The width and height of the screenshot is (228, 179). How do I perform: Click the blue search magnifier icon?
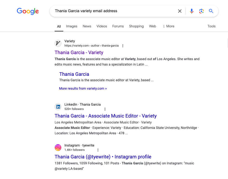pos(211,11)
